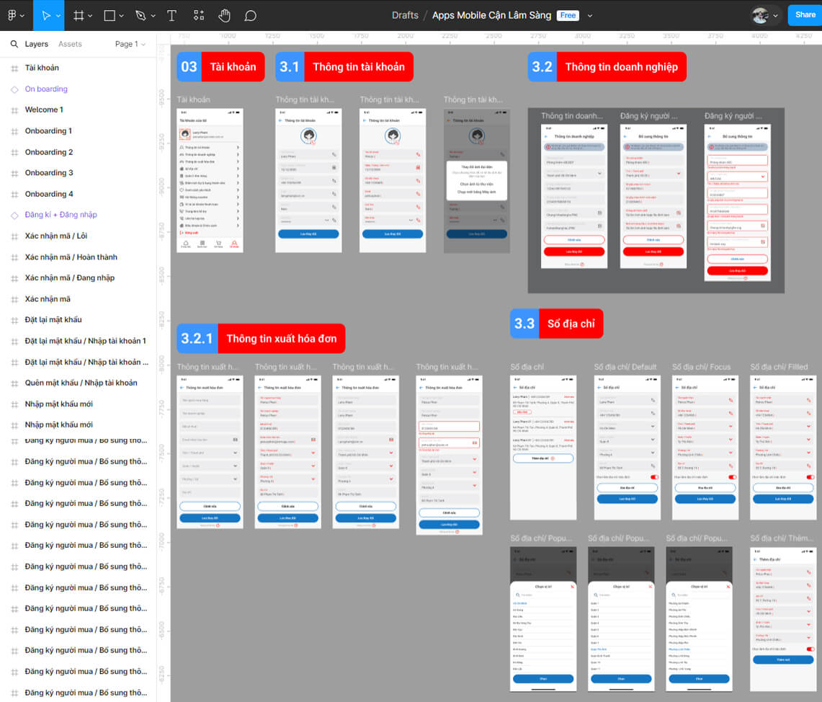Select the Onboarding 1 layer
822x702 pixels.
click(48, 131)
